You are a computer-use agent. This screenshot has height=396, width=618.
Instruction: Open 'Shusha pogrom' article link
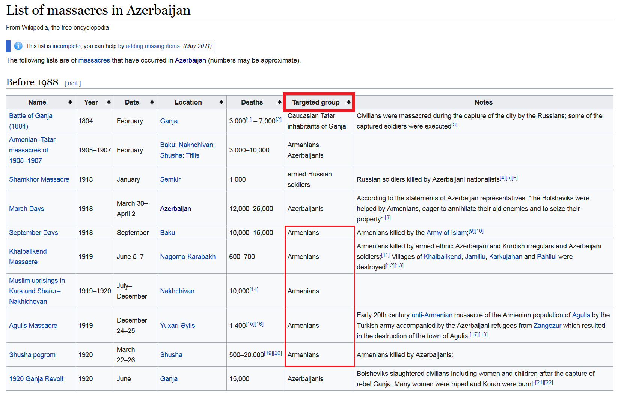point(32,355)
